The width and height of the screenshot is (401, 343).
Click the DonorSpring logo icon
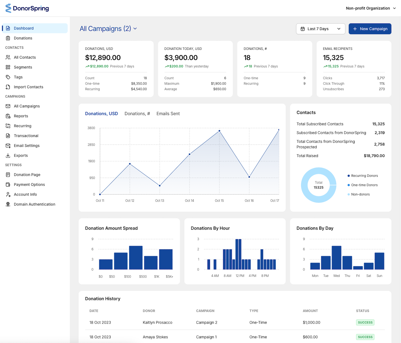point(8,8)
